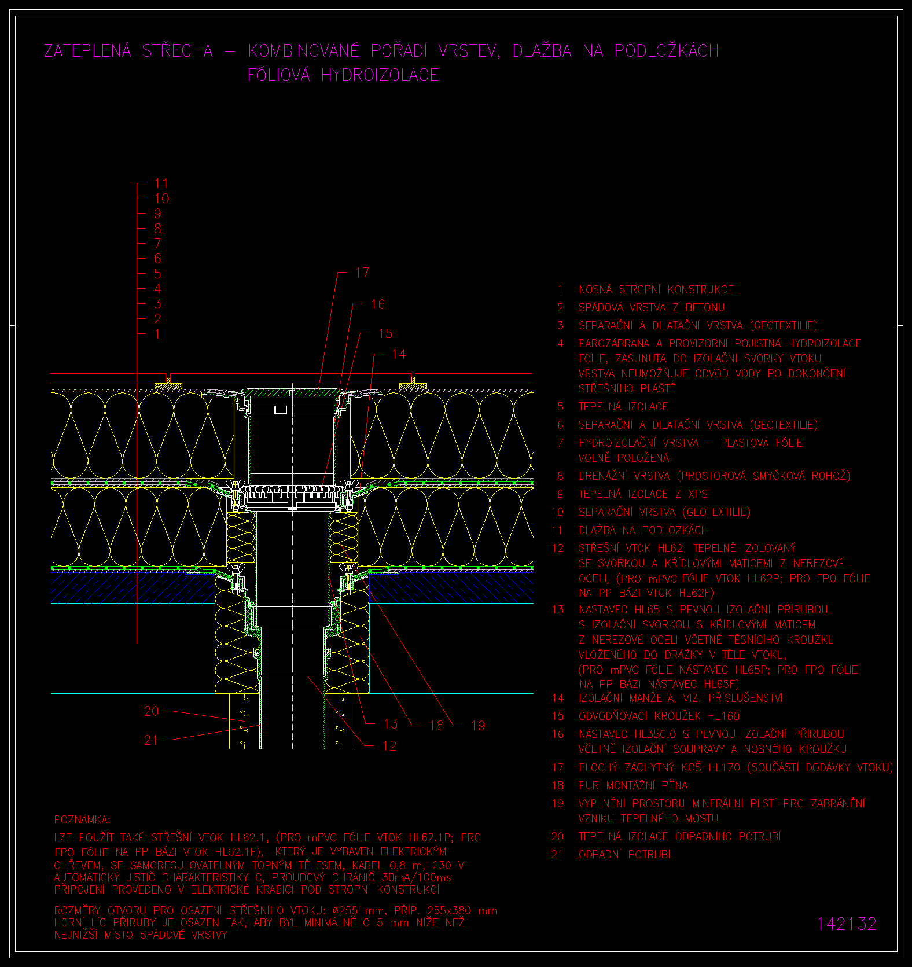Select layer callout 1 at bottom of vertical leader
The image size is (912, 967).
[157, 334]
